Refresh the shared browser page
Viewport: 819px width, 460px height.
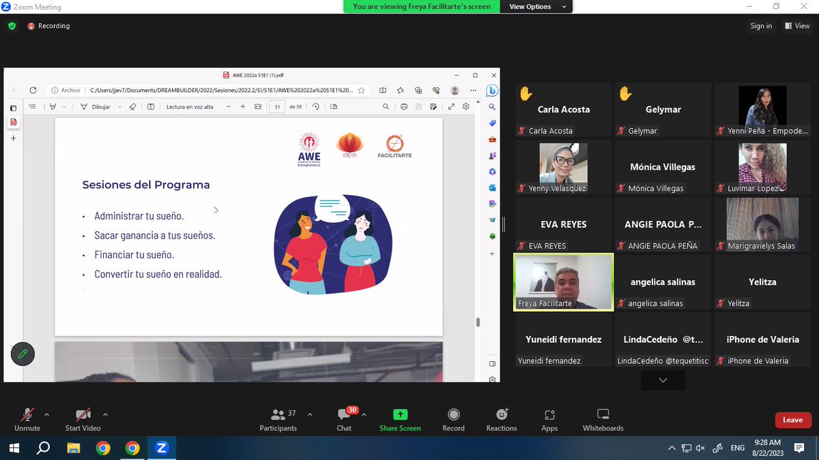click(x=33, y=90)
